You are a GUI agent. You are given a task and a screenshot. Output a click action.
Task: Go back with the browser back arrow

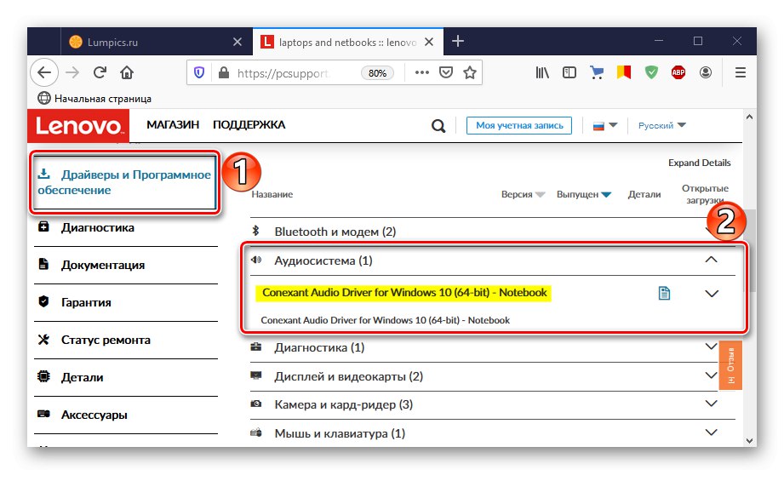[44, 72]
